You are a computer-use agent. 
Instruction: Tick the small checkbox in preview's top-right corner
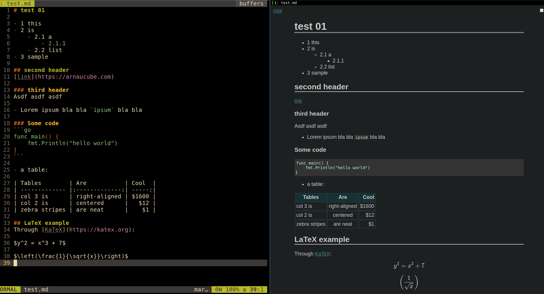tap(541, 10)
